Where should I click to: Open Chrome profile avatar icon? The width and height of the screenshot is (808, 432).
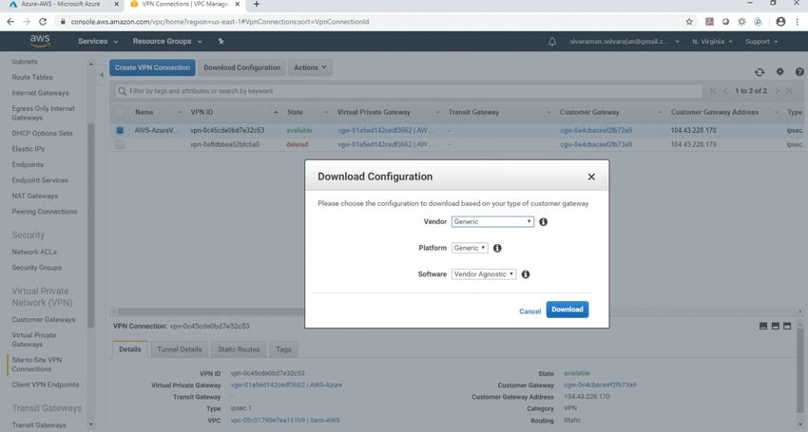pyautogui.click(x=780, y=22)
